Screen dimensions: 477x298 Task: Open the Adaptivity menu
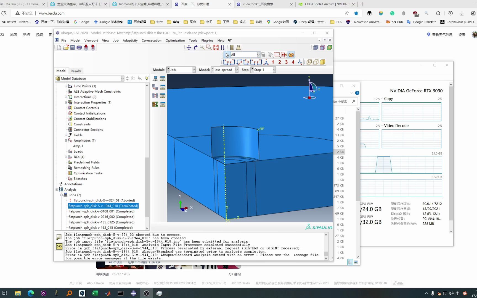click(130, 40)
